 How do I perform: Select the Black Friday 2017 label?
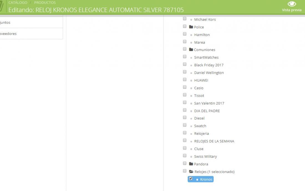209,65
